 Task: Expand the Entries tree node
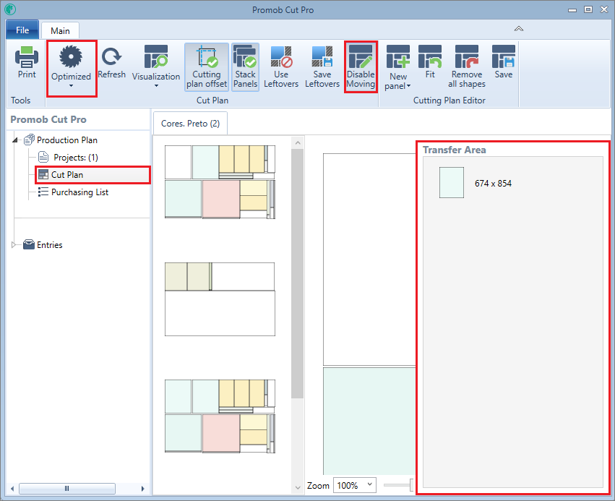pyautogui.click(x=14, y=245)
